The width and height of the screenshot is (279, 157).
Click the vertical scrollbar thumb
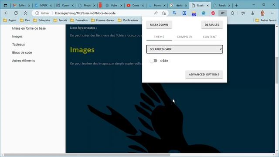(x=277, y=70)
